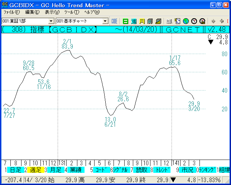Select the 日足 function button
Viewport: 231px width, 185px height.
click(16, 170)
